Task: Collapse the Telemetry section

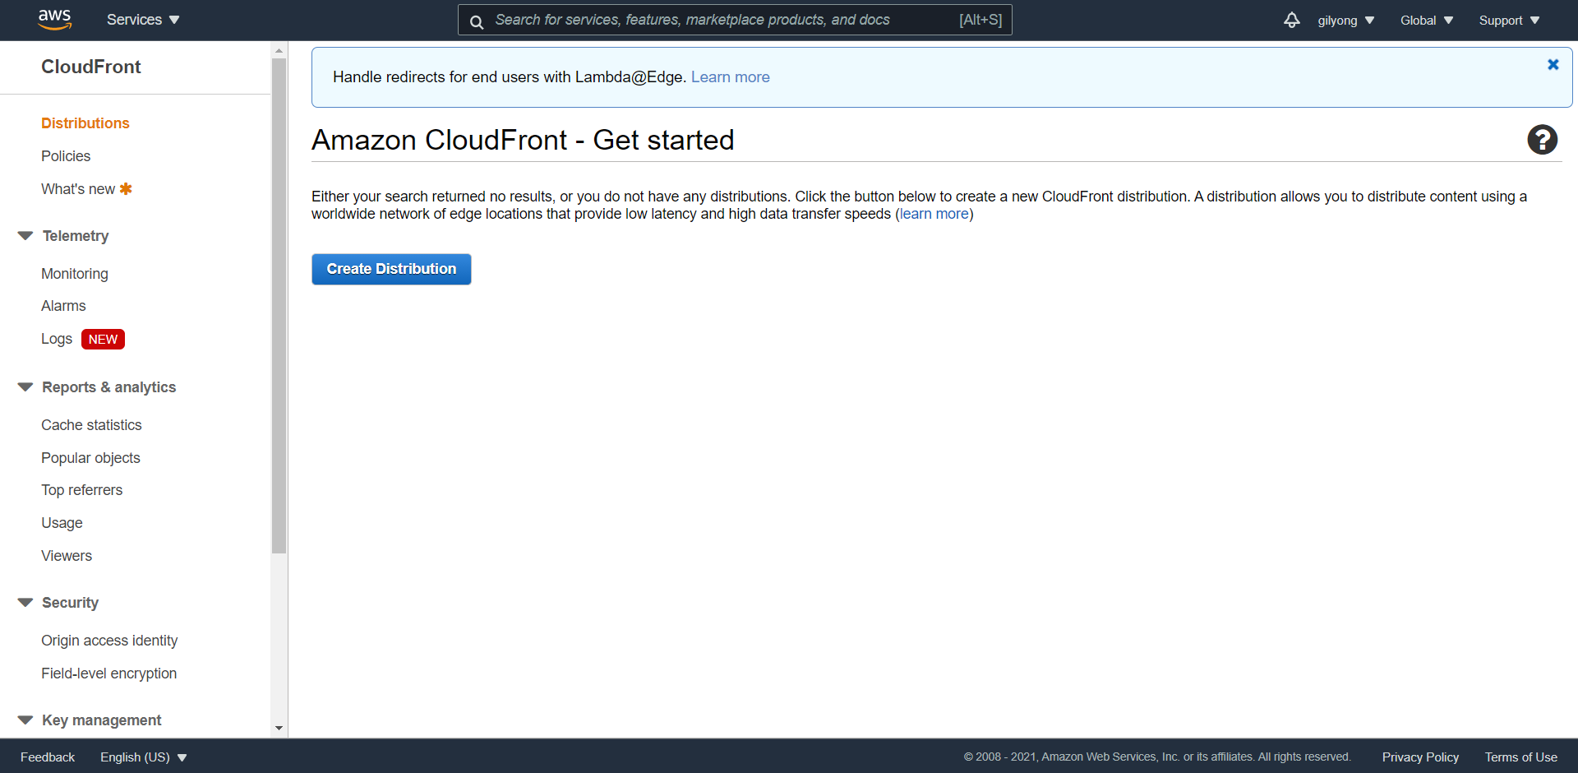Action: 25,236
